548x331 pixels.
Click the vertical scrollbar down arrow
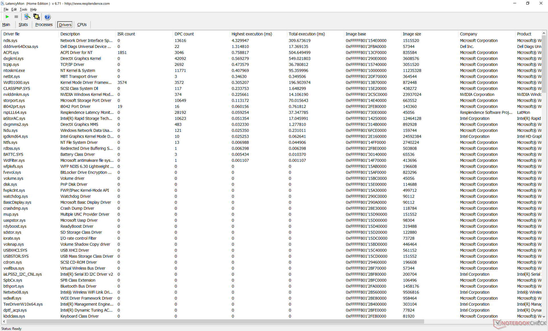pyautogui.click(x=544, y=316)
